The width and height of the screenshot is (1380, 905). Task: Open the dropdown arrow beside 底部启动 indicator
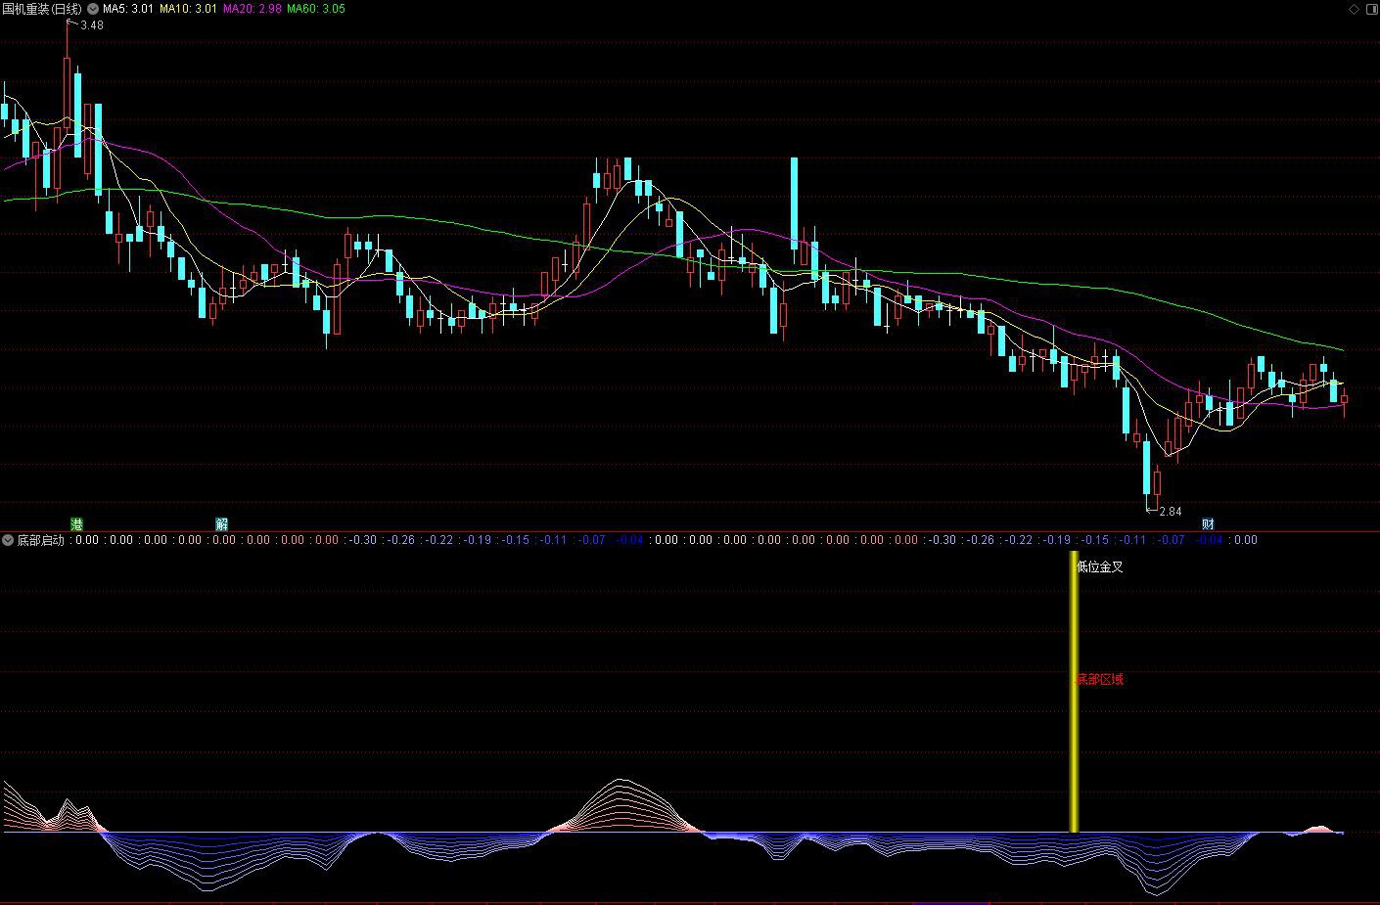click(x=8, y=540)
